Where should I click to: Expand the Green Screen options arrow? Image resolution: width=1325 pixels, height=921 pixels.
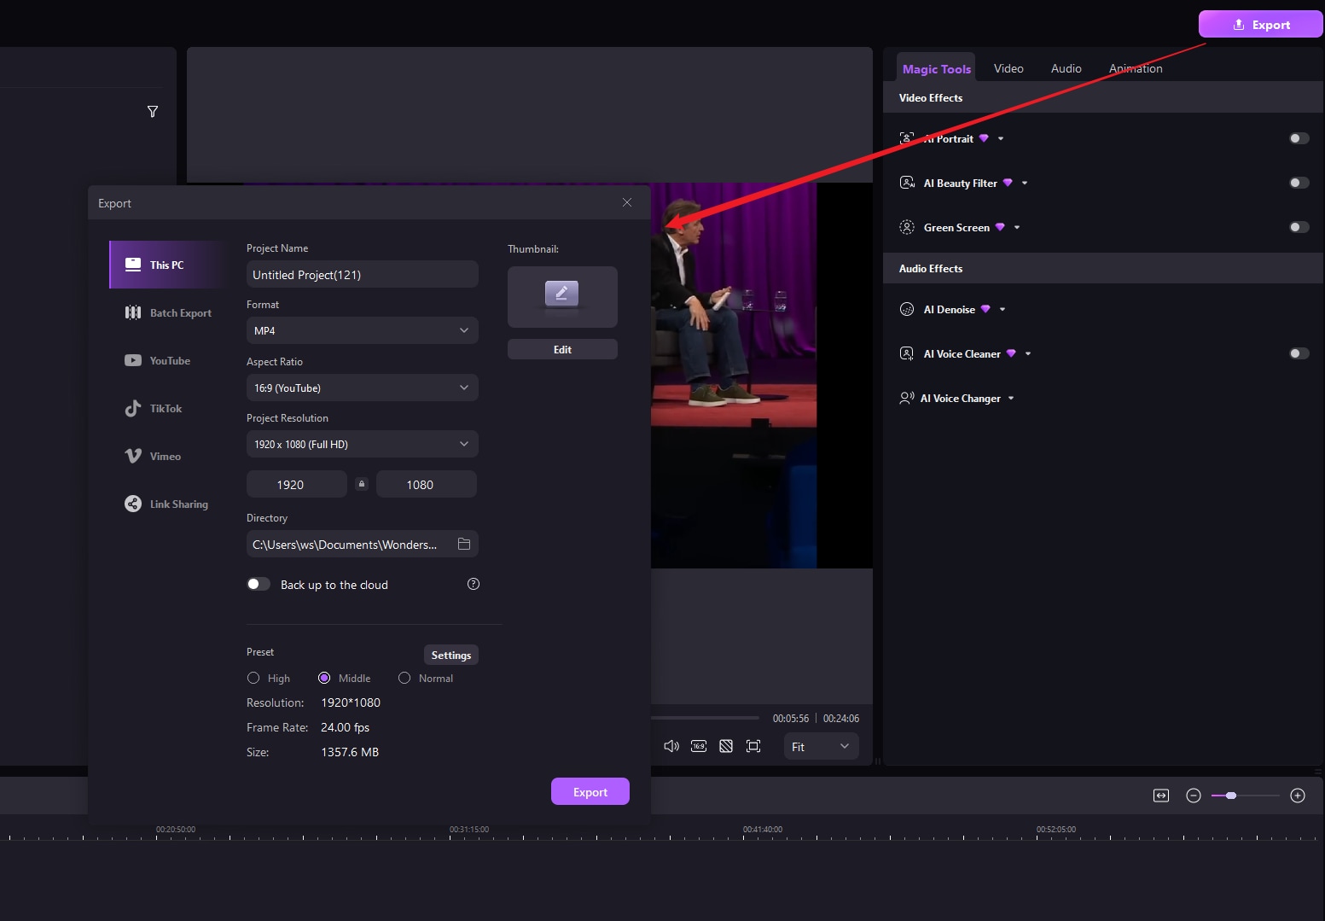pos(1017,227)
